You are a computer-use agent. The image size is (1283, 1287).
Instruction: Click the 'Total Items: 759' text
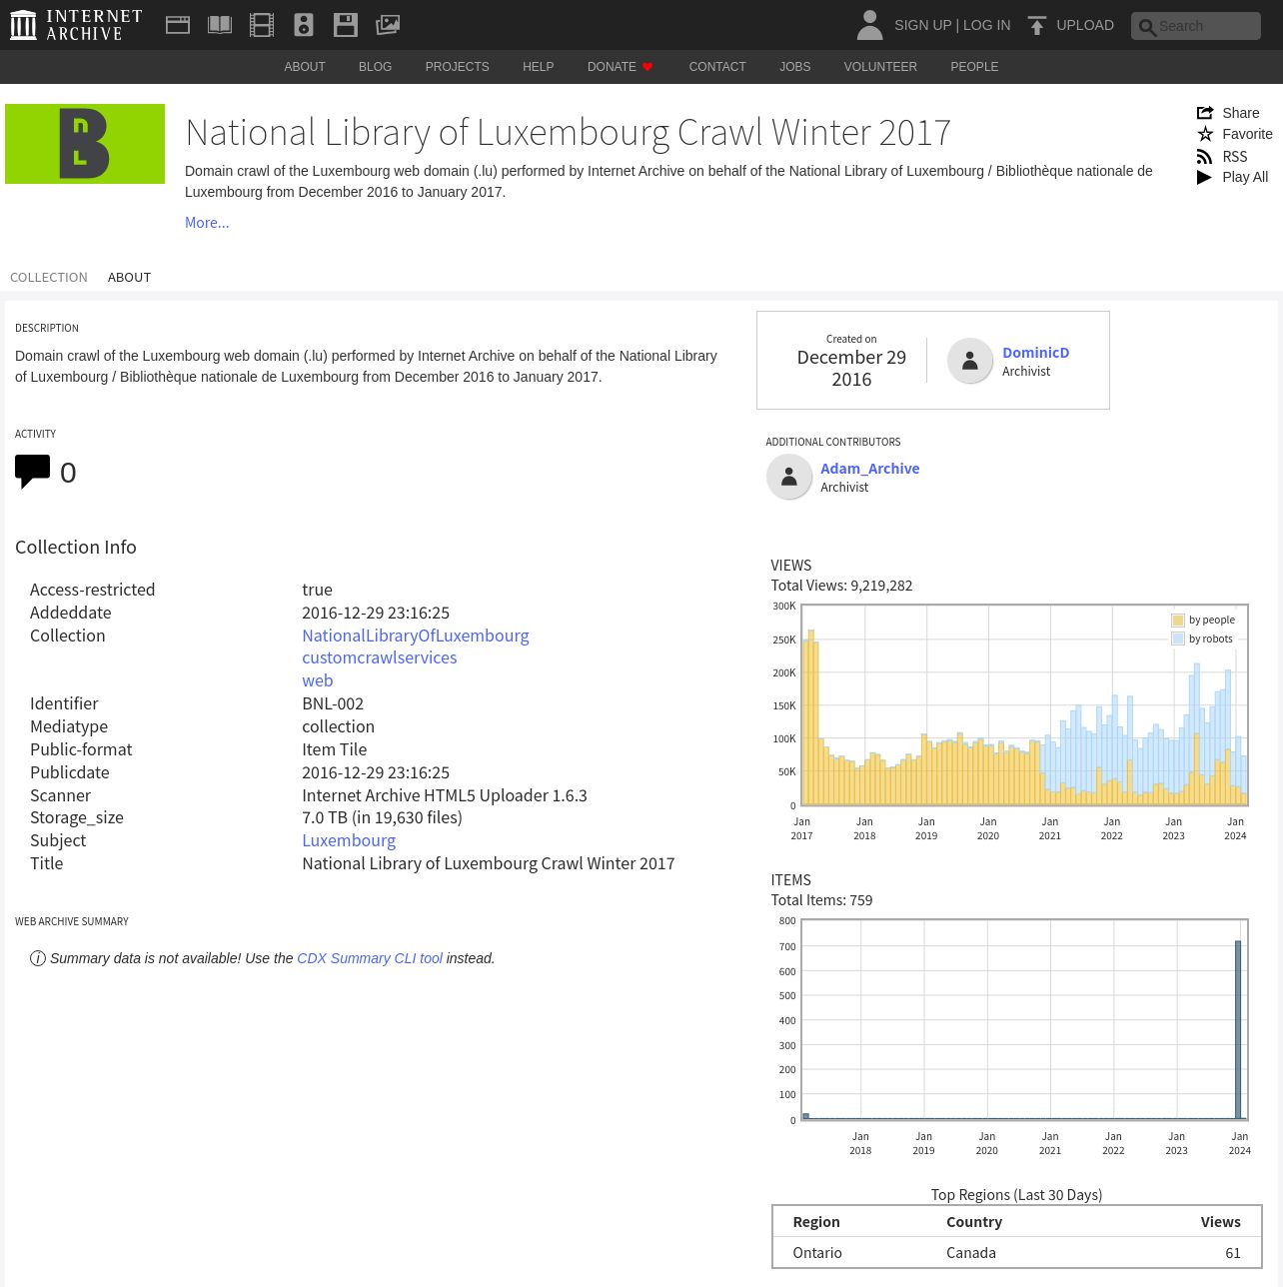(x=821, y=900)
